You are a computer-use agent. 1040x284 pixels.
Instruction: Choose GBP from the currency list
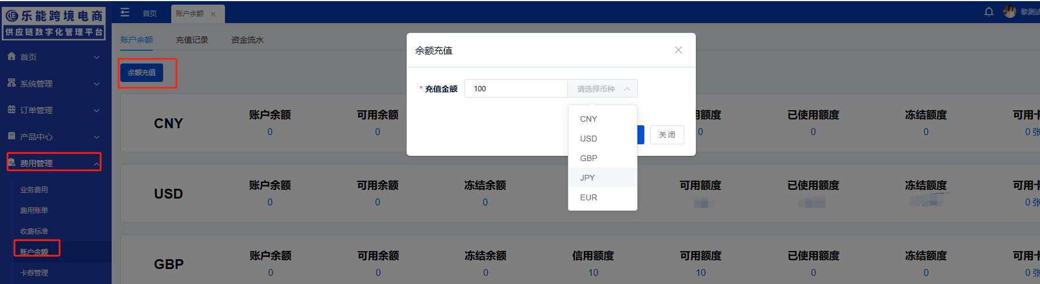pyautogui.click(x=603, y=158)
